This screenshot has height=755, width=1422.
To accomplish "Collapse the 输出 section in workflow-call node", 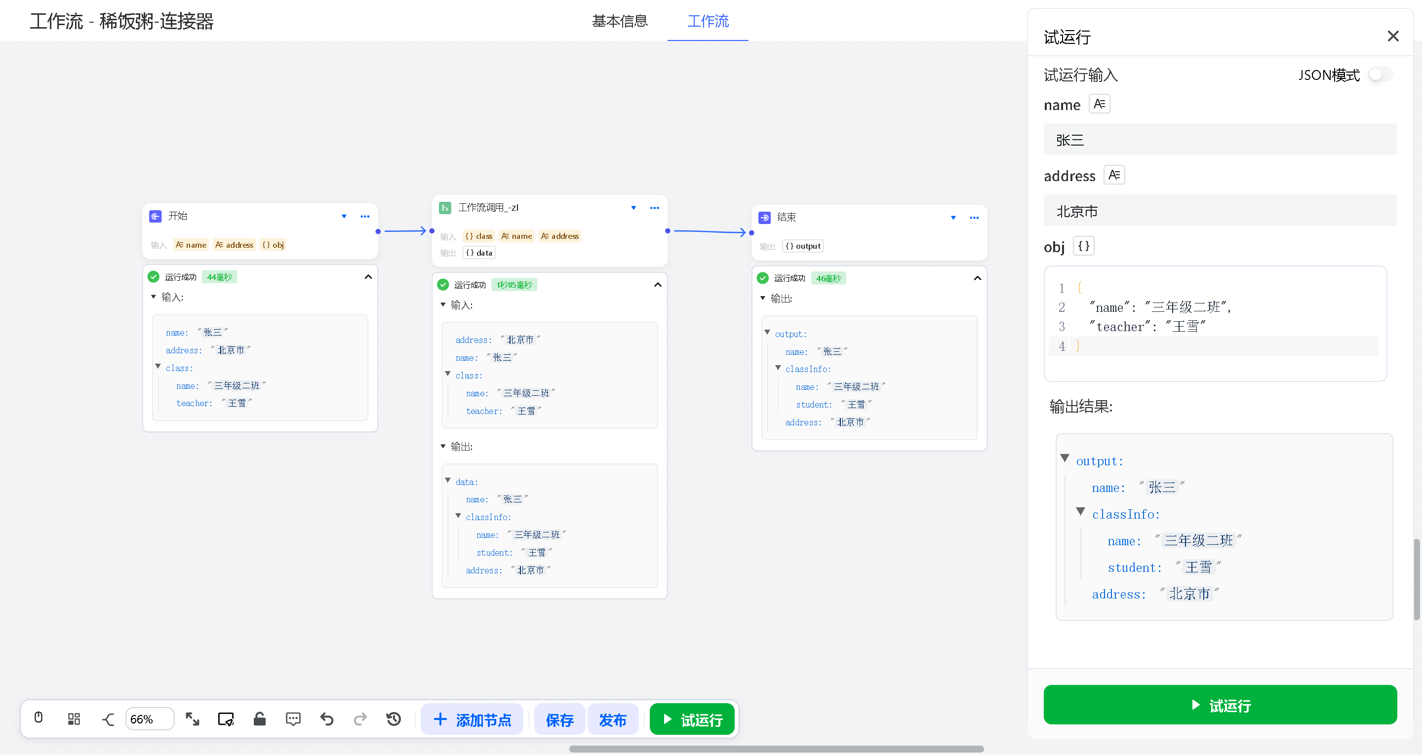I will [443, 446].
